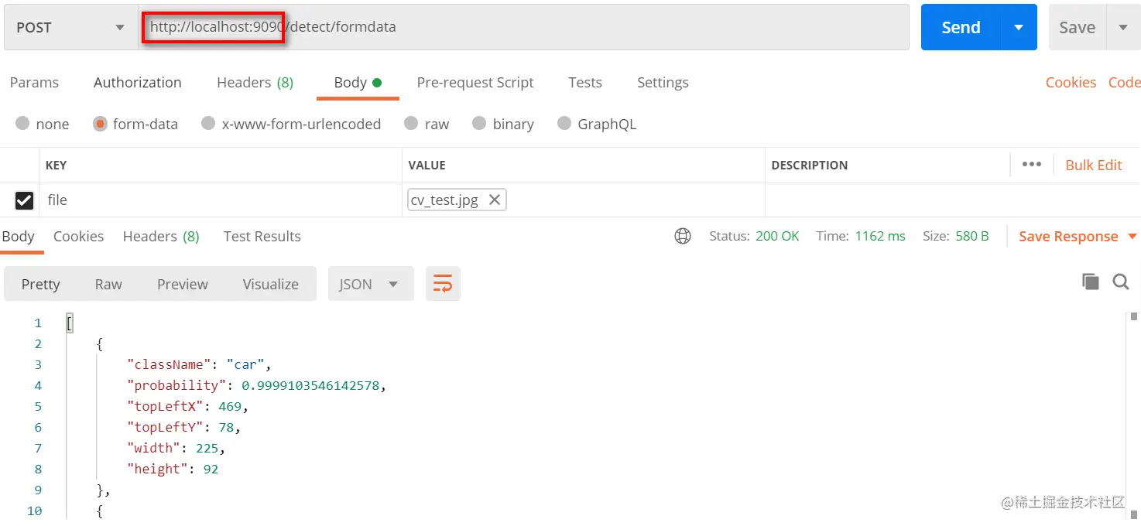Switch to the Authorization tab
This screenshot has height=526, width=1141.
click(138, 83)
